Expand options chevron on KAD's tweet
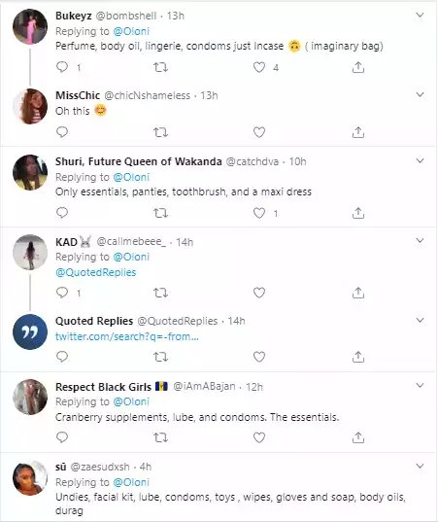Screen dimensions: 438x522 (421, 240)
